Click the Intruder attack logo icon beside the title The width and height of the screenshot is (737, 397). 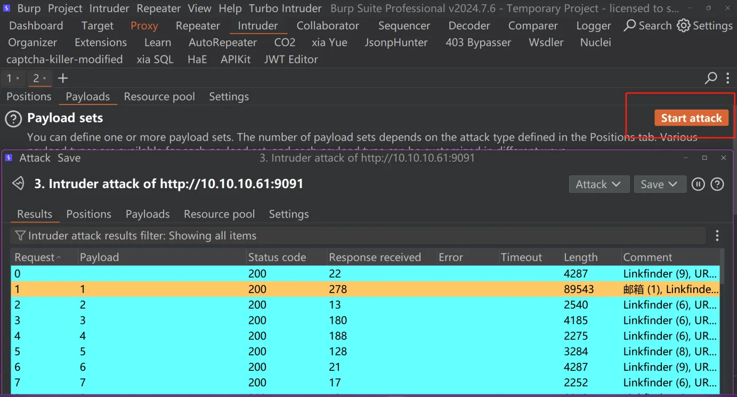click(19, 184)
